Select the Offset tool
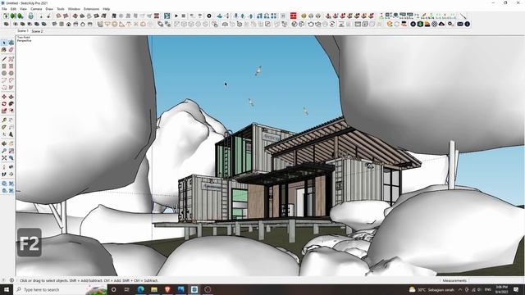The height and width of the screenshot is (295, 525). click(x=11, y=111)
